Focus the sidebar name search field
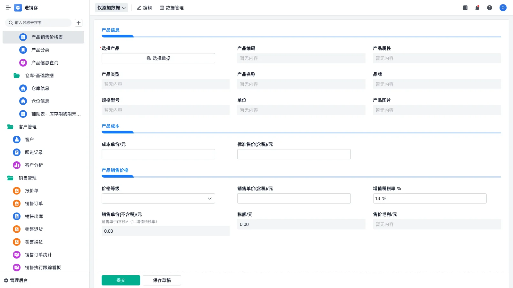513x288 pixels. (38, 23)
